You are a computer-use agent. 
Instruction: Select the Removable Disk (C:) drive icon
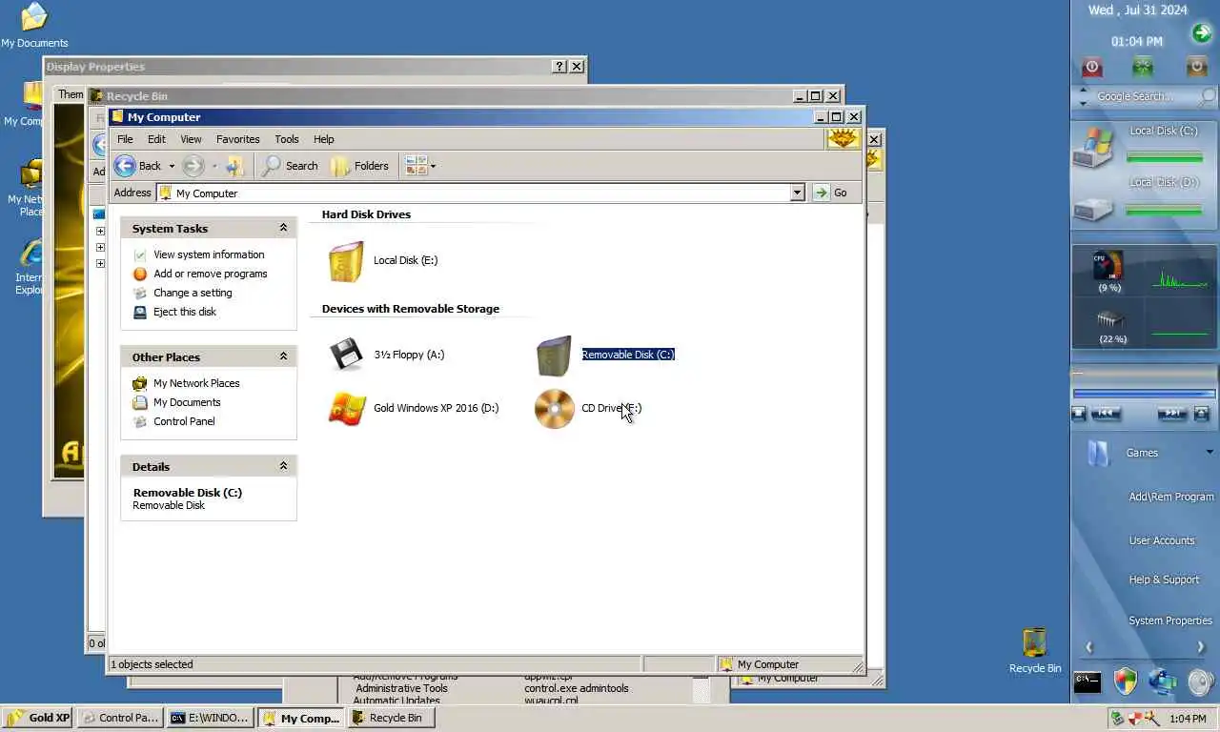click(x=554, y=356)
